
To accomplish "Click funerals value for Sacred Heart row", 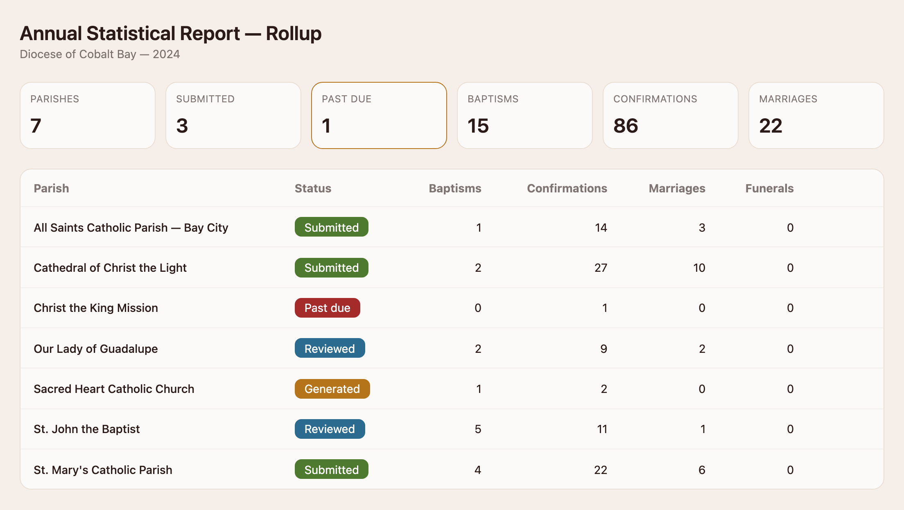I will click(x=790, y=389).
